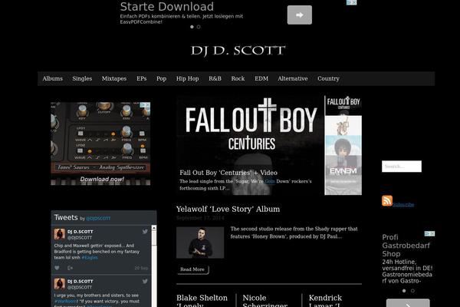Open the Country menu item
The width and height of the screenshot is (460, 307).
tap(328, 78)
